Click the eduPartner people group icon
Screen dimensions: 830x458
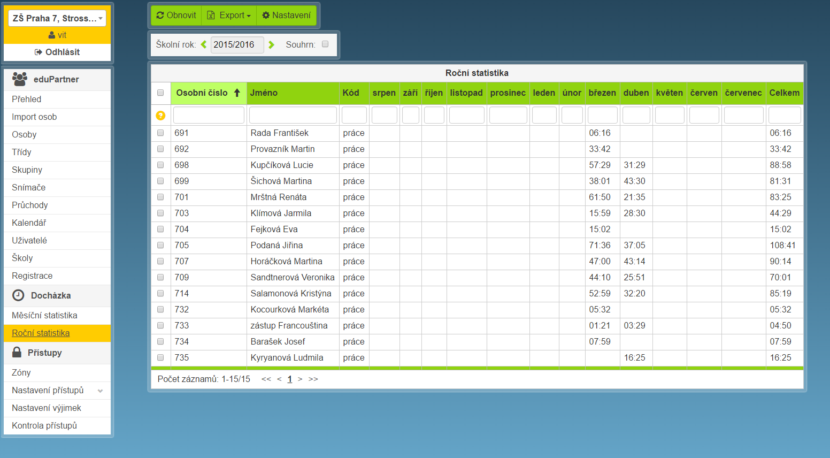pos(20,79)
